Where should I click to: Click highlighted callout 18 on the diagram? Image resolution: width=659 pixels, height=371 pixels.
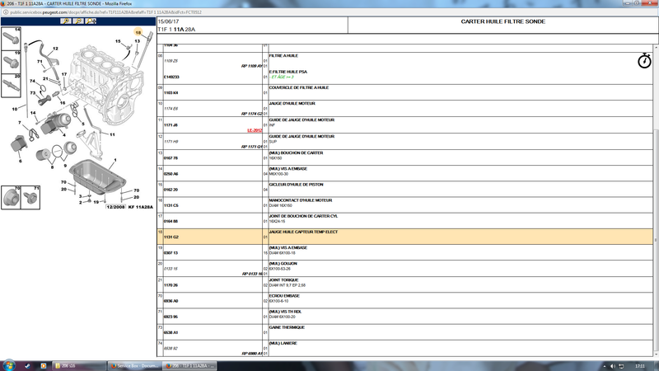pos(138,32)
